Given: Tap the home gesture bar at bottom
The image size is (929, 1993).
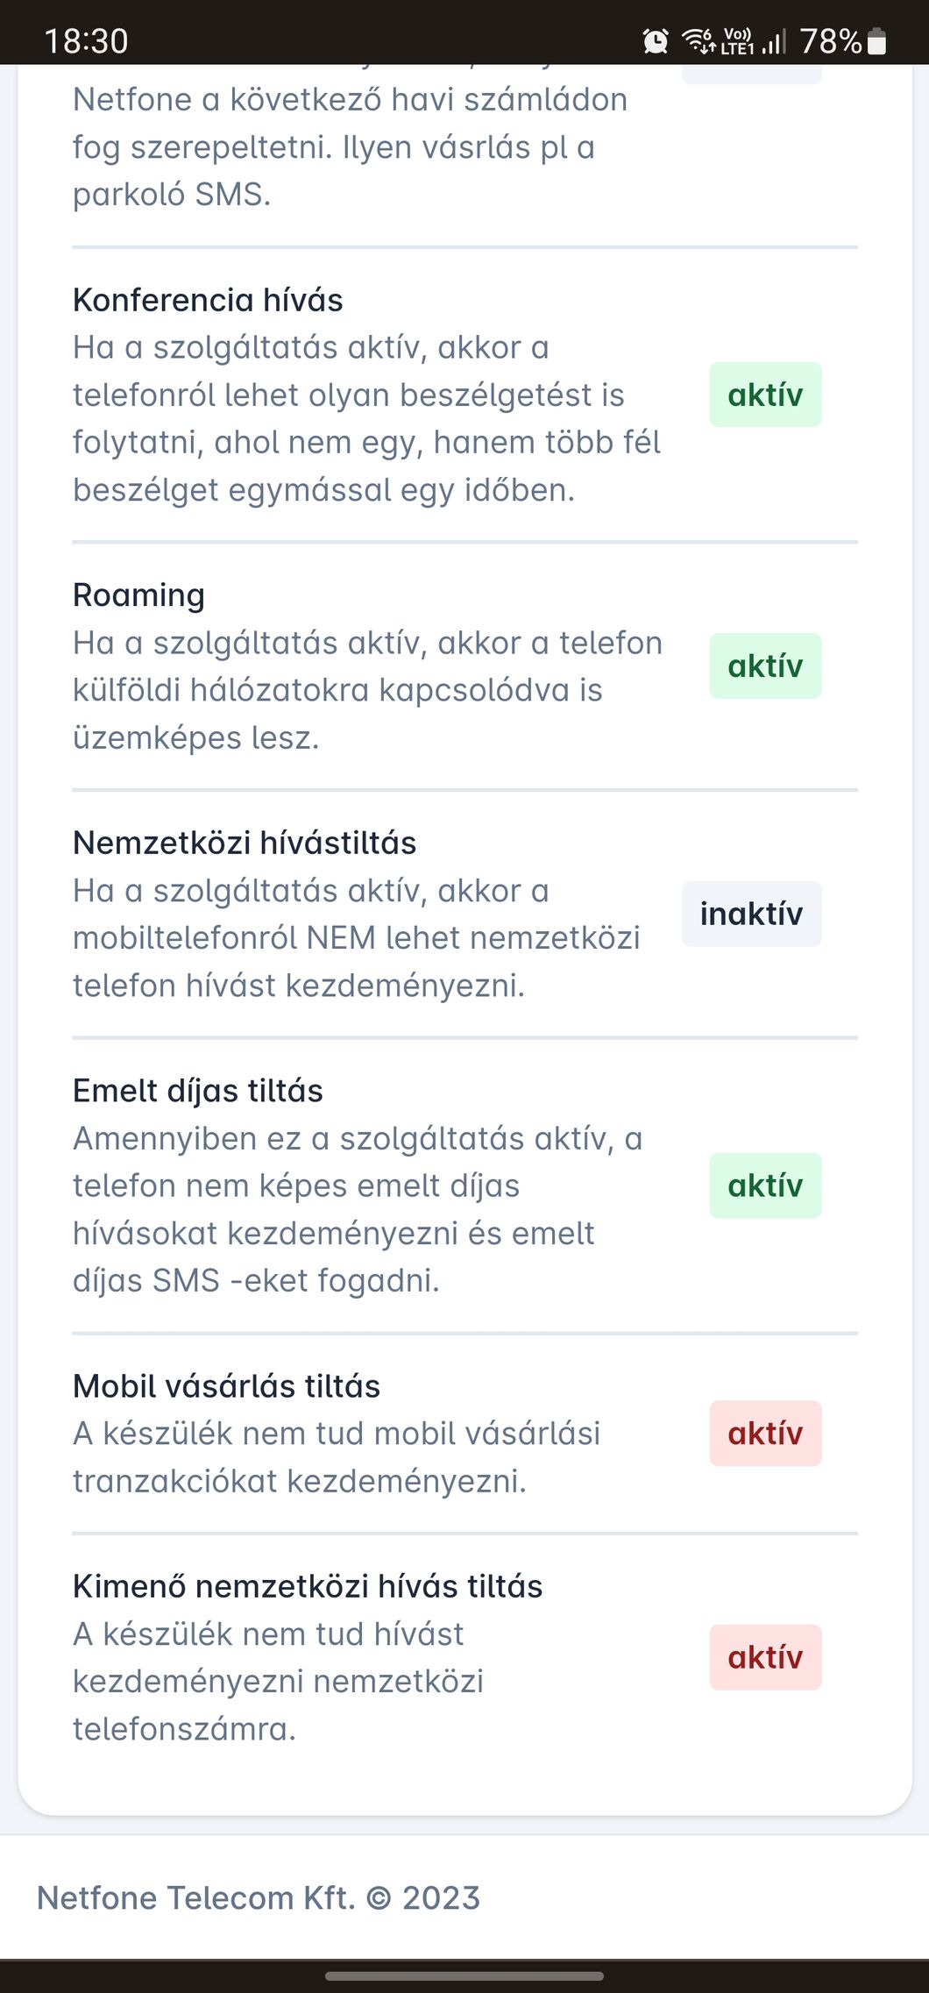Looking at the screenshot, I should (464, 1976).
